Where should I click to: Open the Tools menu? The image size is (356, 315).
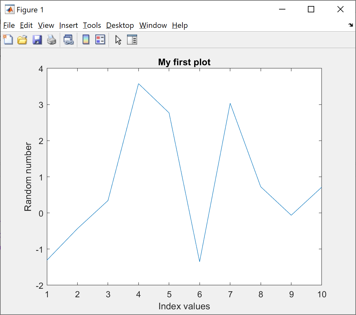pyautogui.click(x=92, y=25)
